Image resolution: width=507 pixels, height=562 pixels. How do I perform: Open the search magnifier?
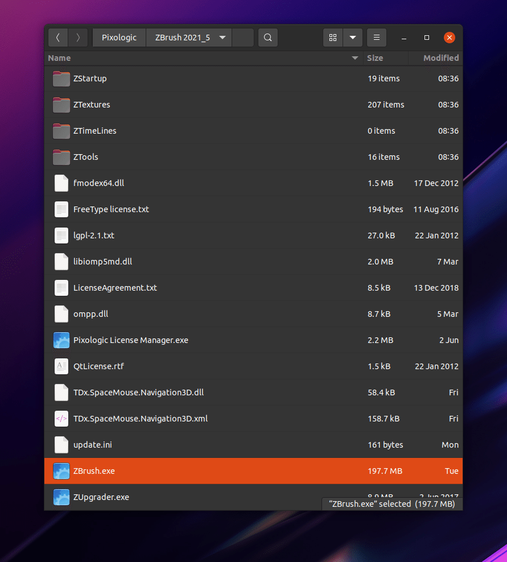click(x=268, y=38)
